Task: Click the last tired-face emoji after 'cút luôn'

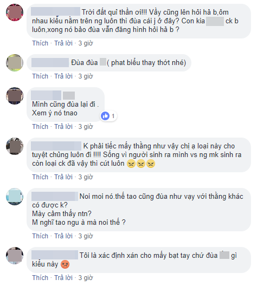Action: [x=151, y=164]
